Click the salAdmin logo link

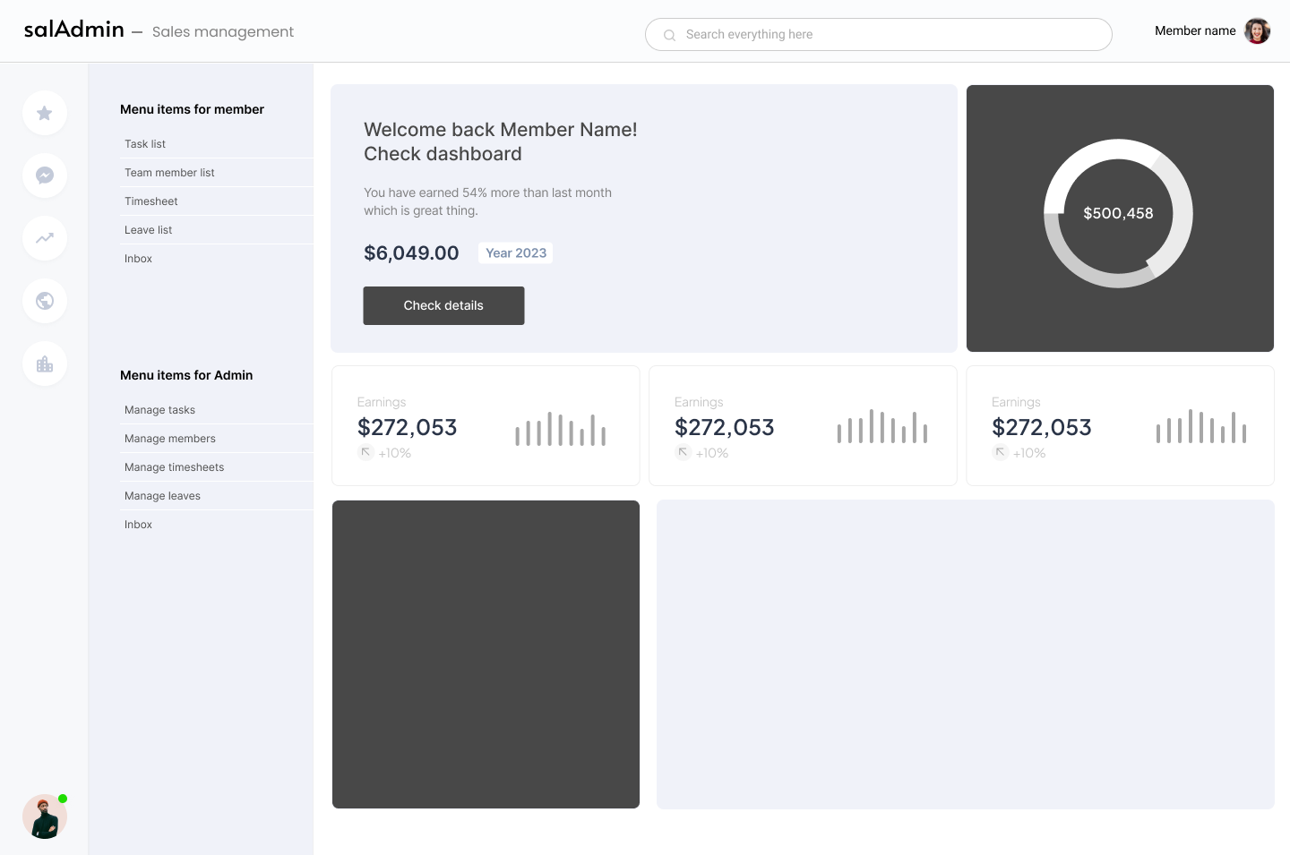point(73,30)
